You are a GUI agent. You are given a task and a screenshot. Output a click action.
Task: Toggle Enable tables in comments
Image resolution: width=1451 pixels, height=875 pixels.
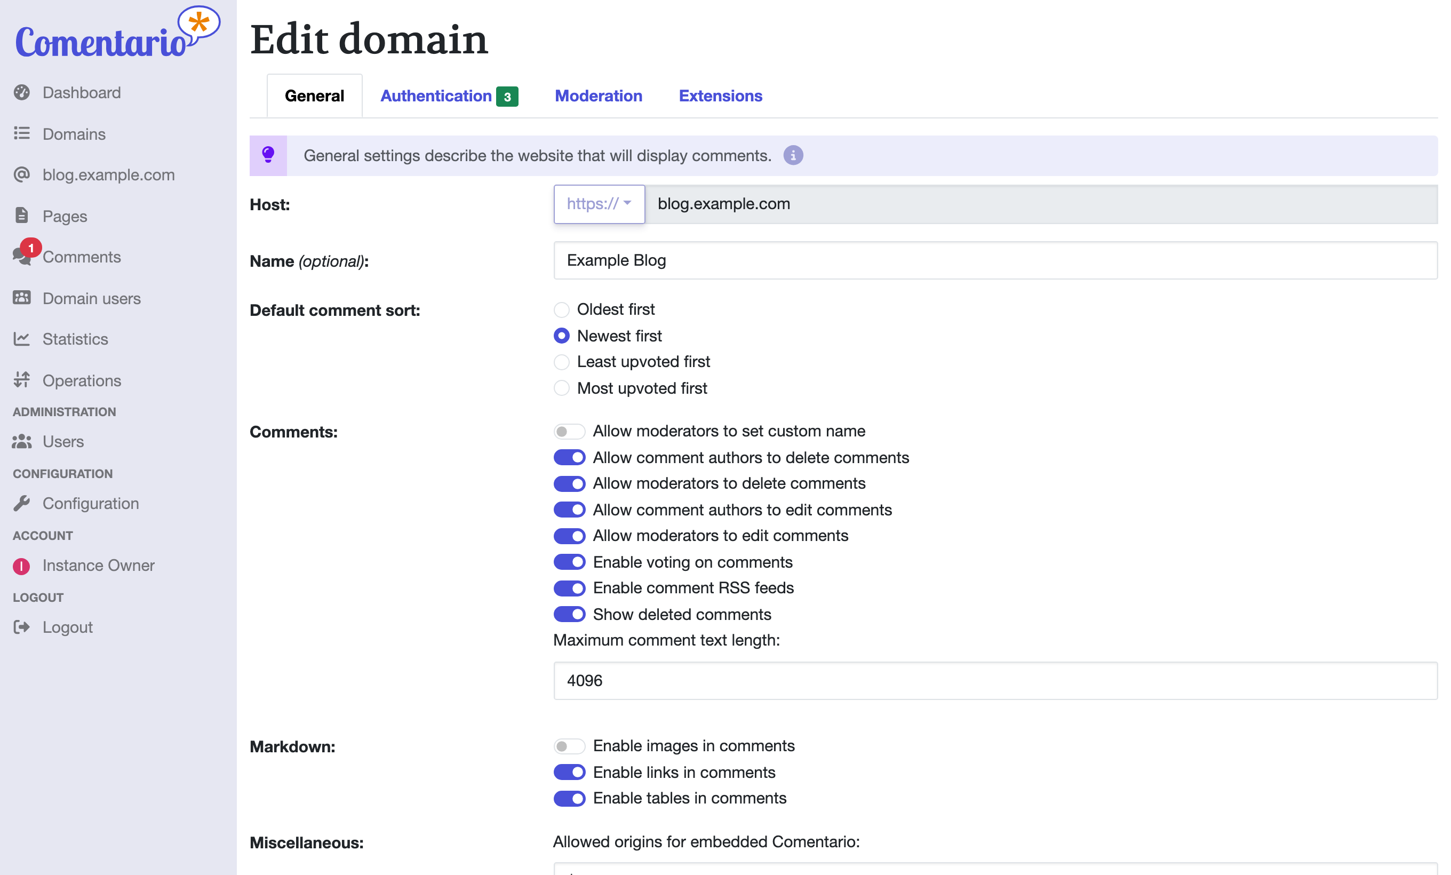tap(569, 799)
